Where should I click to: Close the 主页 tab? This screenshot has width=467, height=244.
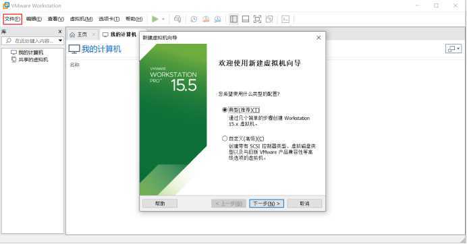[94, 35]
